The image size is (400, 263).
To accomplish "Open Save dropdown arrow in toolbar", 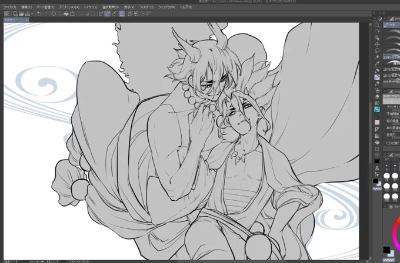I will [x=32, y=14].
